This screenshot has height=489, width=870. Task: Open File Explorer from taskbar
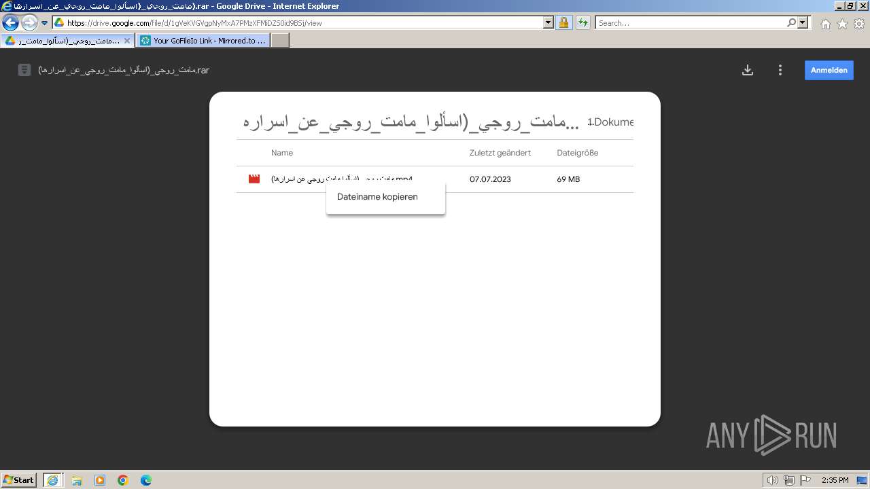pos(77,480)
